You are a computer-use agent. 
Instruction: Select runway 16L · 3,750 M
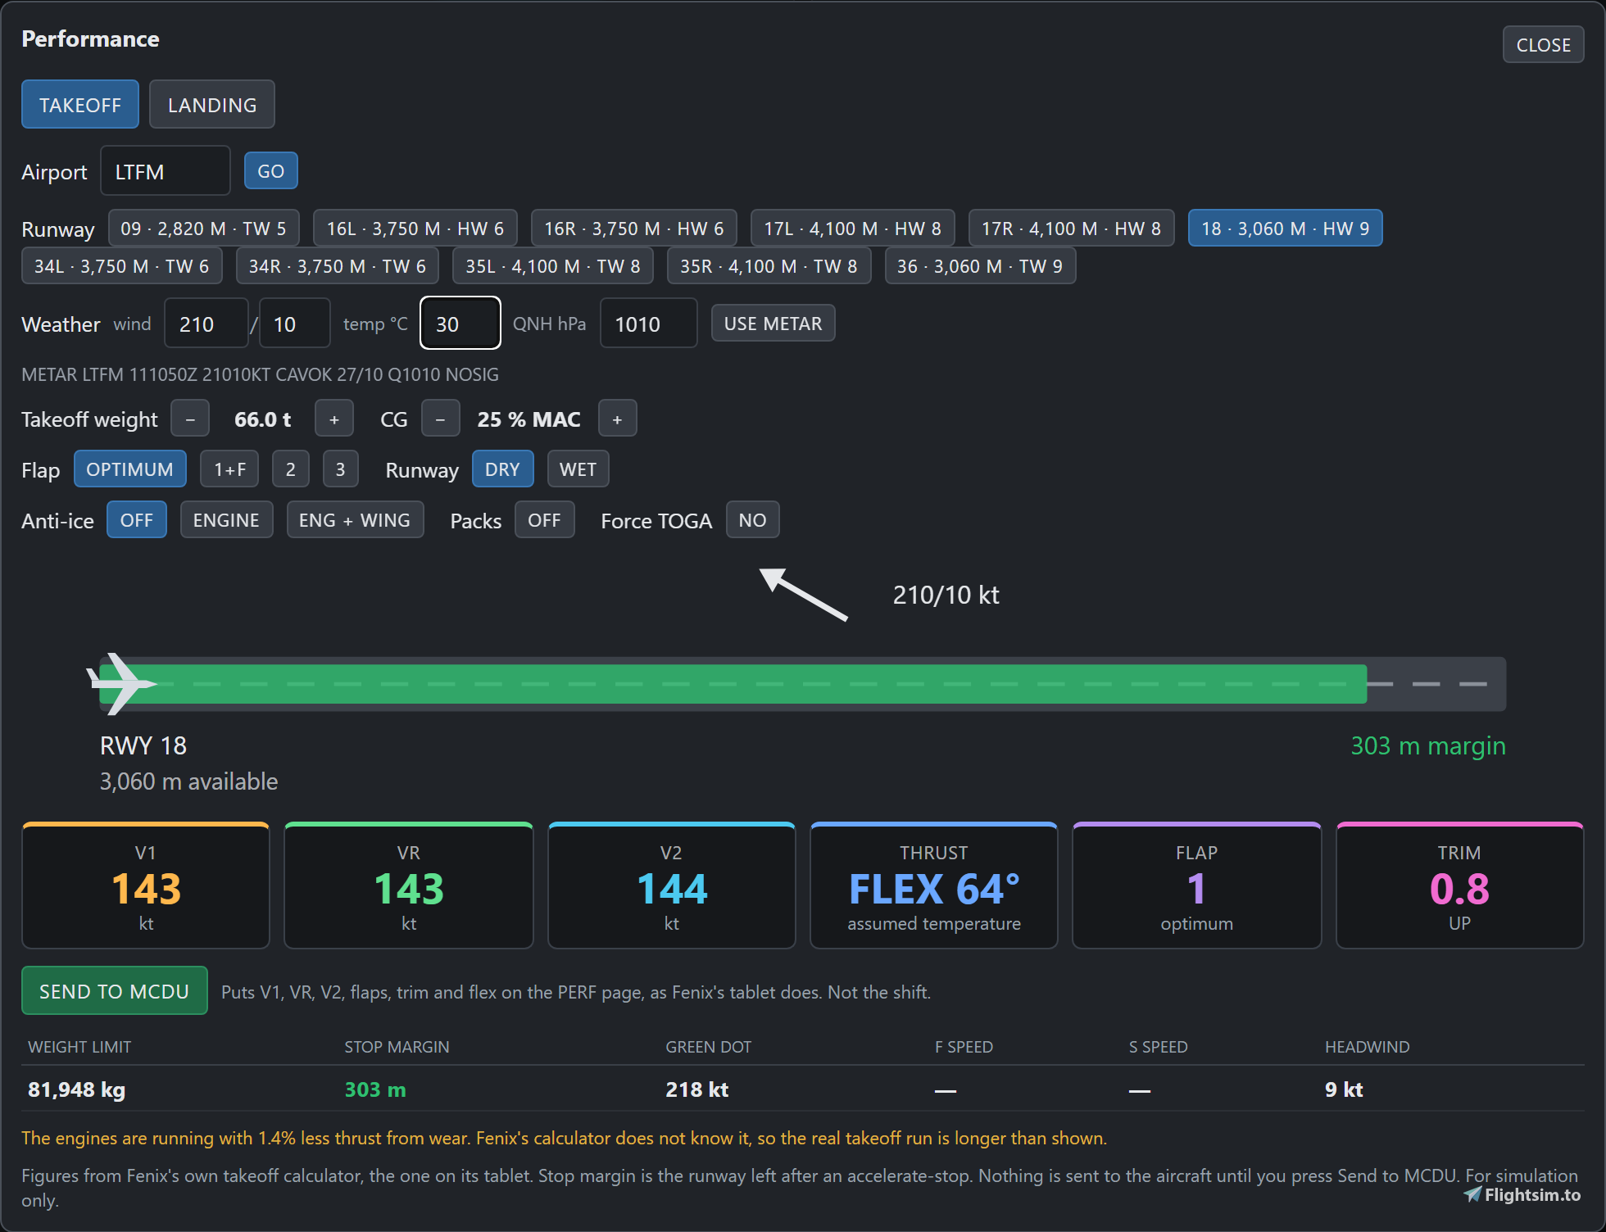(x=415, y=229)
